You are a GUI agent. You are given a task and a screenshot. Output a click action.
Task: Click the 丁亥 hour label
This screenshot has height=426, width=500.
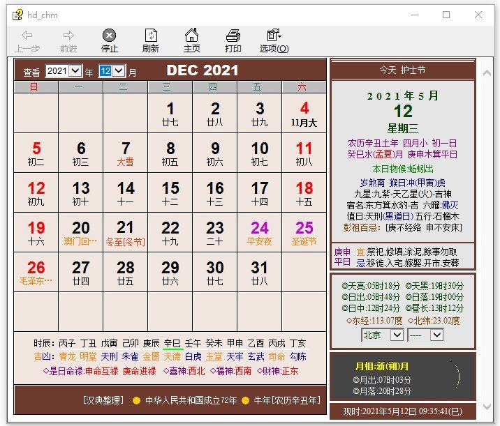click(297, 344)
